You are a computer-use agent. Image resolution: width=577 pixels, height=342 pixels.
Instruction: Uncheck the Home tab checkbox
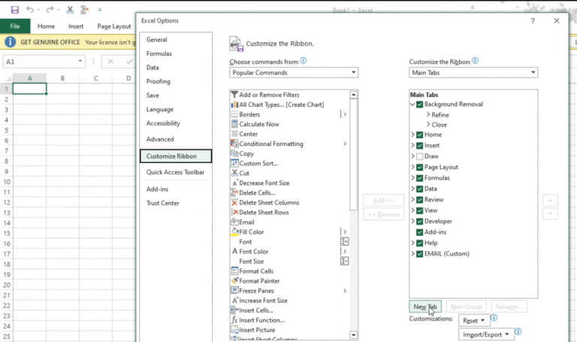[419, 135]
